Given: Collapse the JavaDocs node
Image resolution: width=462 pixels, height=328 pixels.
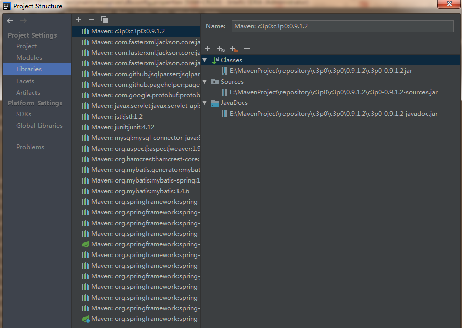Looking at the screenshot, I should click(205, 103).
